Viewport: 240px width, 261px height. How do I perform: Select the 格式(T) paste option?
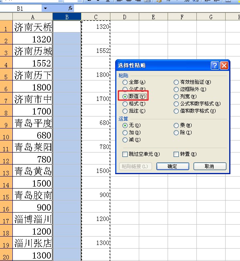point(134,104)
